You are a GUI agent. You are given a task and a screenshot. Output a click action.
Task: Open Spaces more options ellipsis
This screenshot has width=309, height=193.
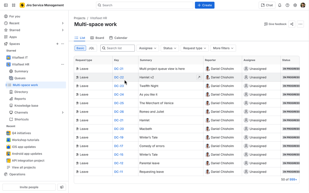[62, 44]
